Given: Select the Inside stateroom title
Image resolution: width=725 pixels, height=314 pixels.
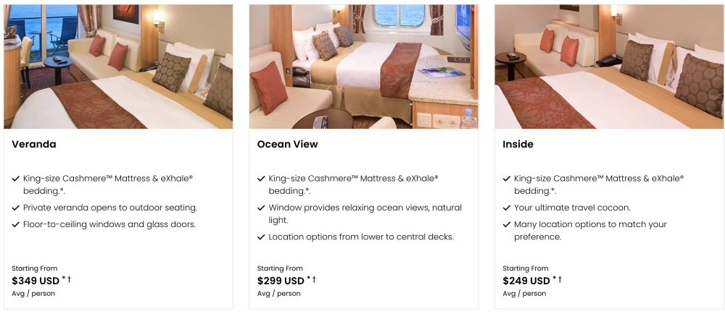Looking at the screenshot, I should (518, 144).
